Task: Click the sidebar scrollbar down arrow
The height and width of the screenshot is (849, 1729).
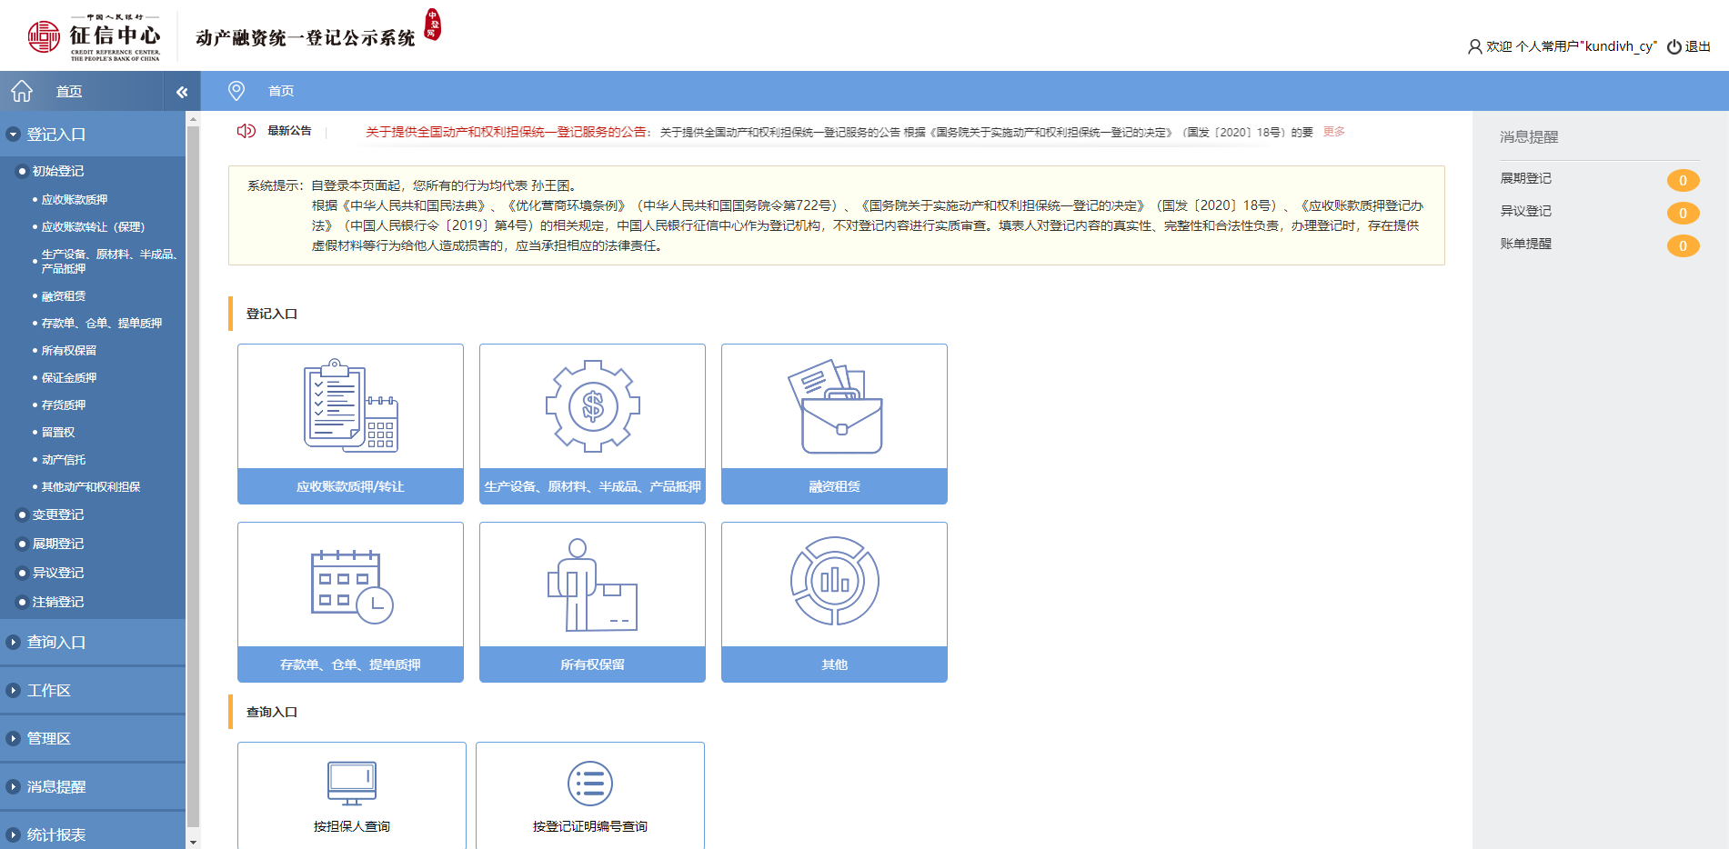Action: [193, 842]
